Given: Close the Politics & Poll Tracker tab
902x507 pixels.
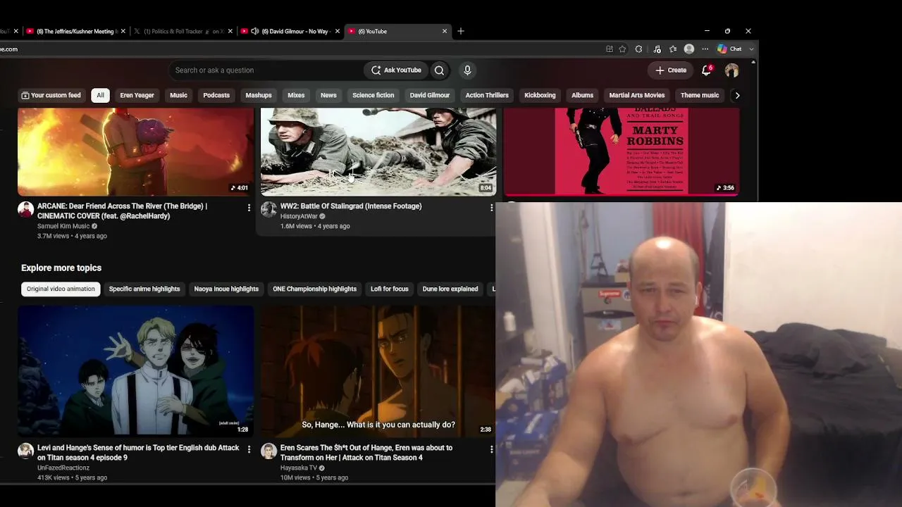Looking at the screenshot, I should coord(229,31).
